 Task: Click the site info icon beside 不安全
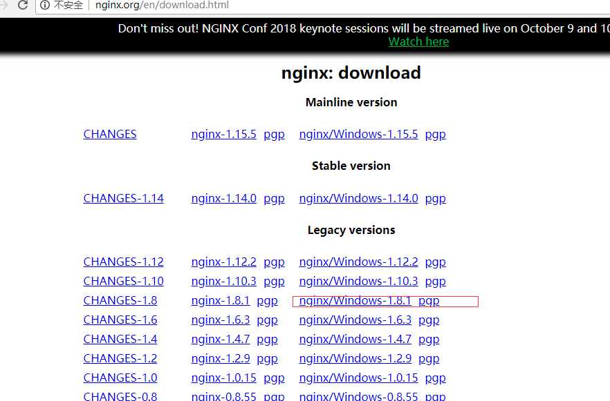click(x=45, y=5)
